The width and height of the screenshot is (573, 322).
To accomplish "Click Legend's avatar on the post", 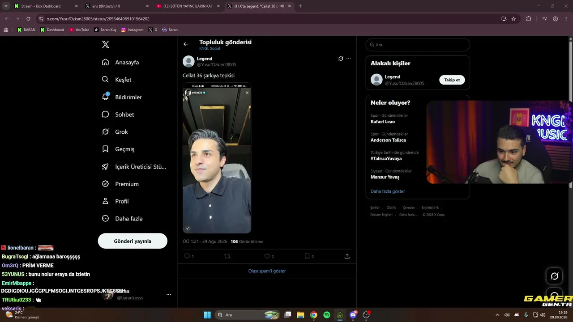I will [188, 62].
